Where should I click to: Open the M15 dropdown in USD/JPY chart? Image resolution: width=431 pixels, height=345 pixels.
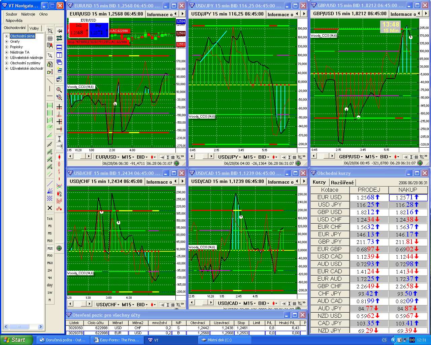[250, 157]
